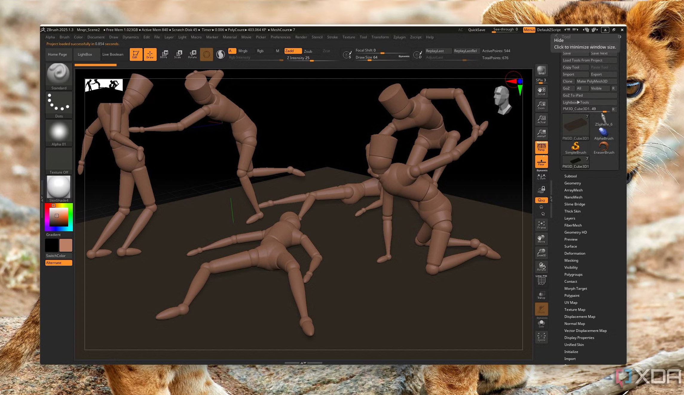Pick a color in color picker
The image size is (684, 395).
coord(59,217)
